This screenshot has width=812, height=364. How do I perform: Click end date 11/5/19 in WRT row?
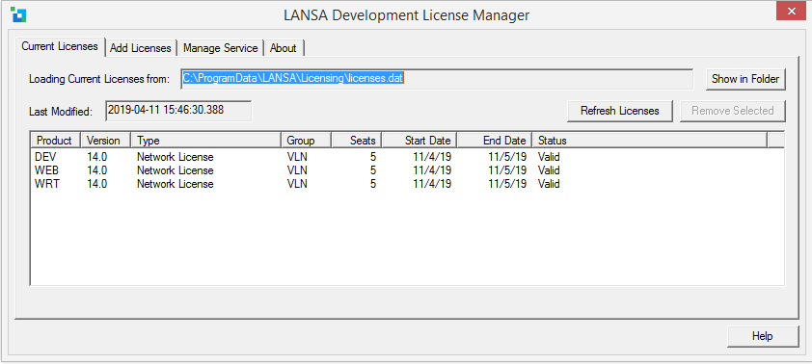507,184
